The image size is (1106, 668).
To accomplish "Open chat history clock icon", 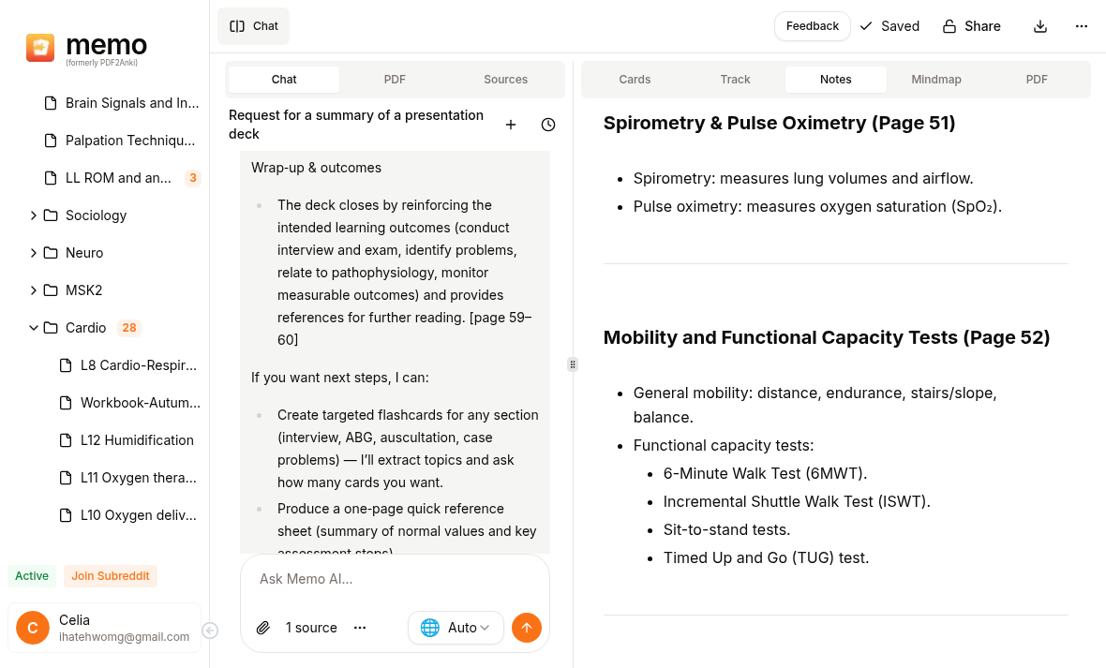I will click(x=548, y=125).
